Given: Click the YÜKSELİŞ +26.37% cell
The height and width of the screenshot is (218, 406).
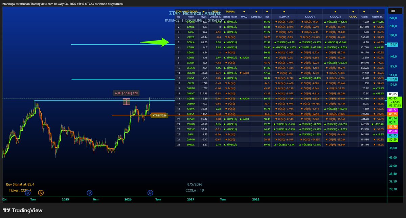Looking at the screenshot, I should coord(335,63).
